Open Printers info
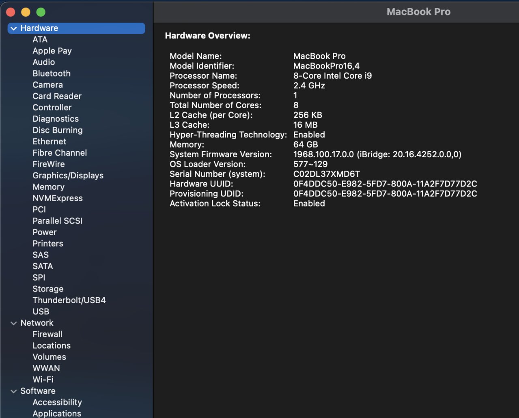The width and height of the screenshot is (519, 418). click(48, 244)
